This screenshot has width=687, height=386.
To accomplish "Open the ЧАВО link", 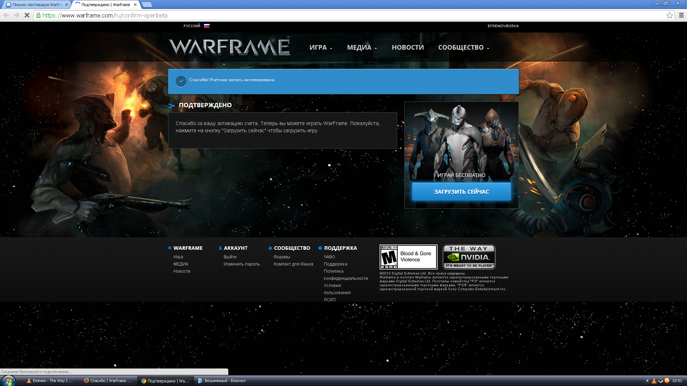I will point(330,257).
